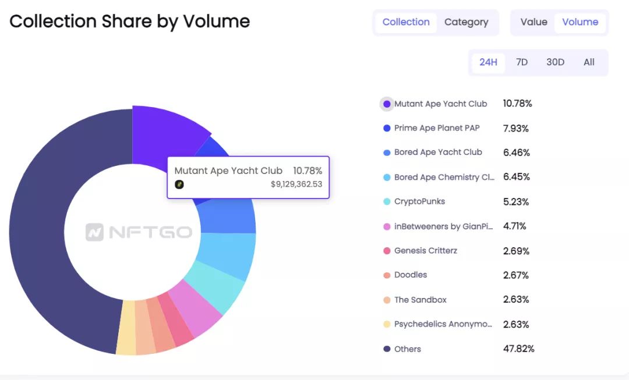Click the Doodles legend color dot
The width and height of the screenshot is (629, 380).
pyautogui.click(x=387, y=275)
